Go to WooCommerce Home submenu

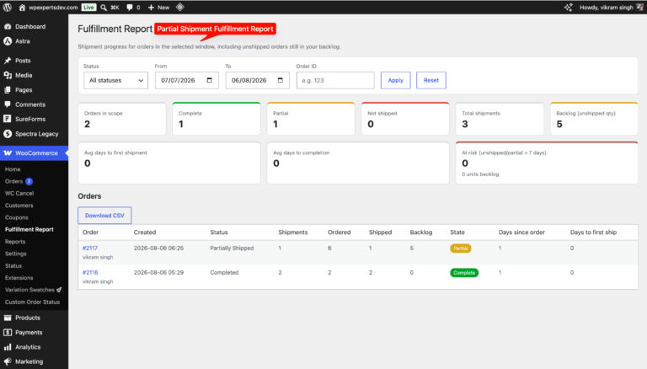[x=13, y=169]
